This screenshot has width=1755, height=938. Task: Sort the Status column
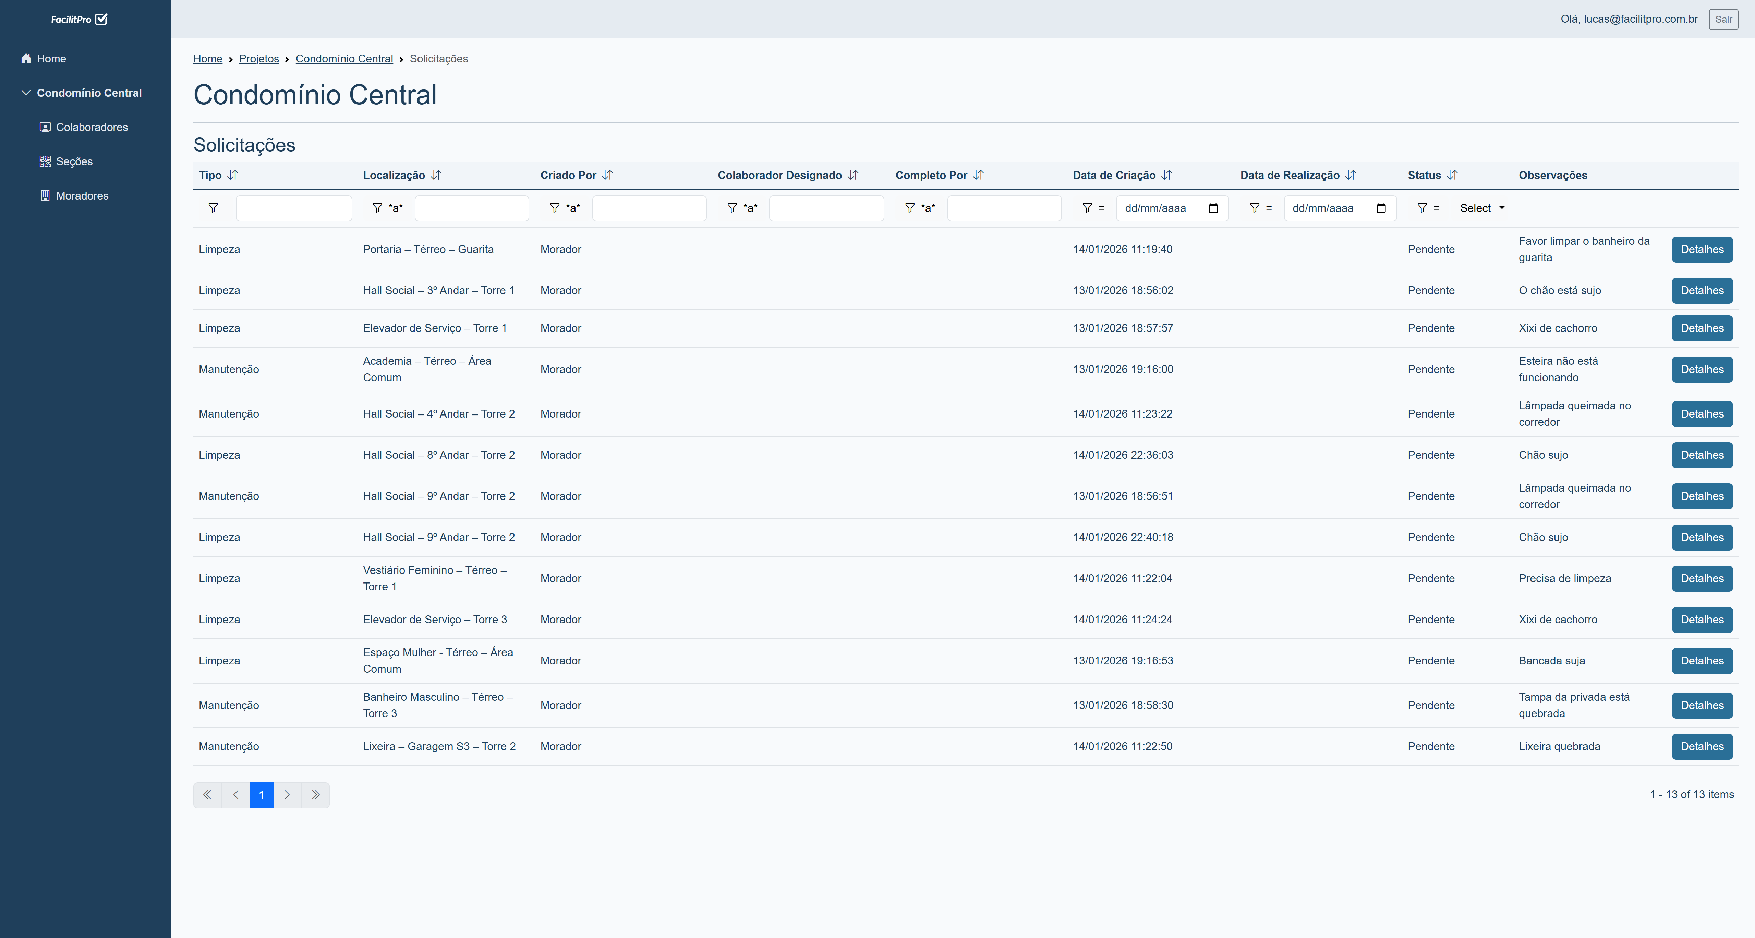(x=1452, y=175)
